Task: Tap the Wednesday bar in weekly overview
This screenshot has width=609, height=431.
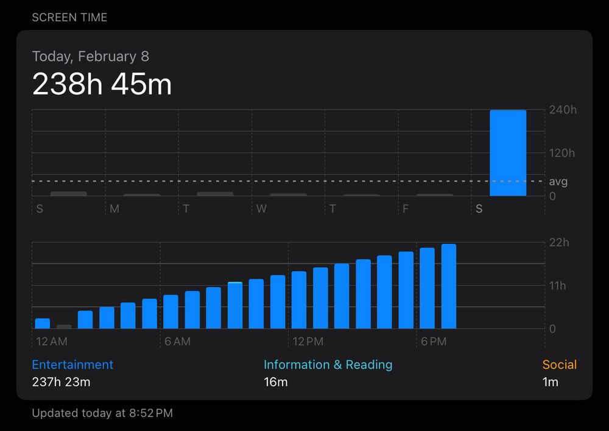Action: [x=288, y=195]
